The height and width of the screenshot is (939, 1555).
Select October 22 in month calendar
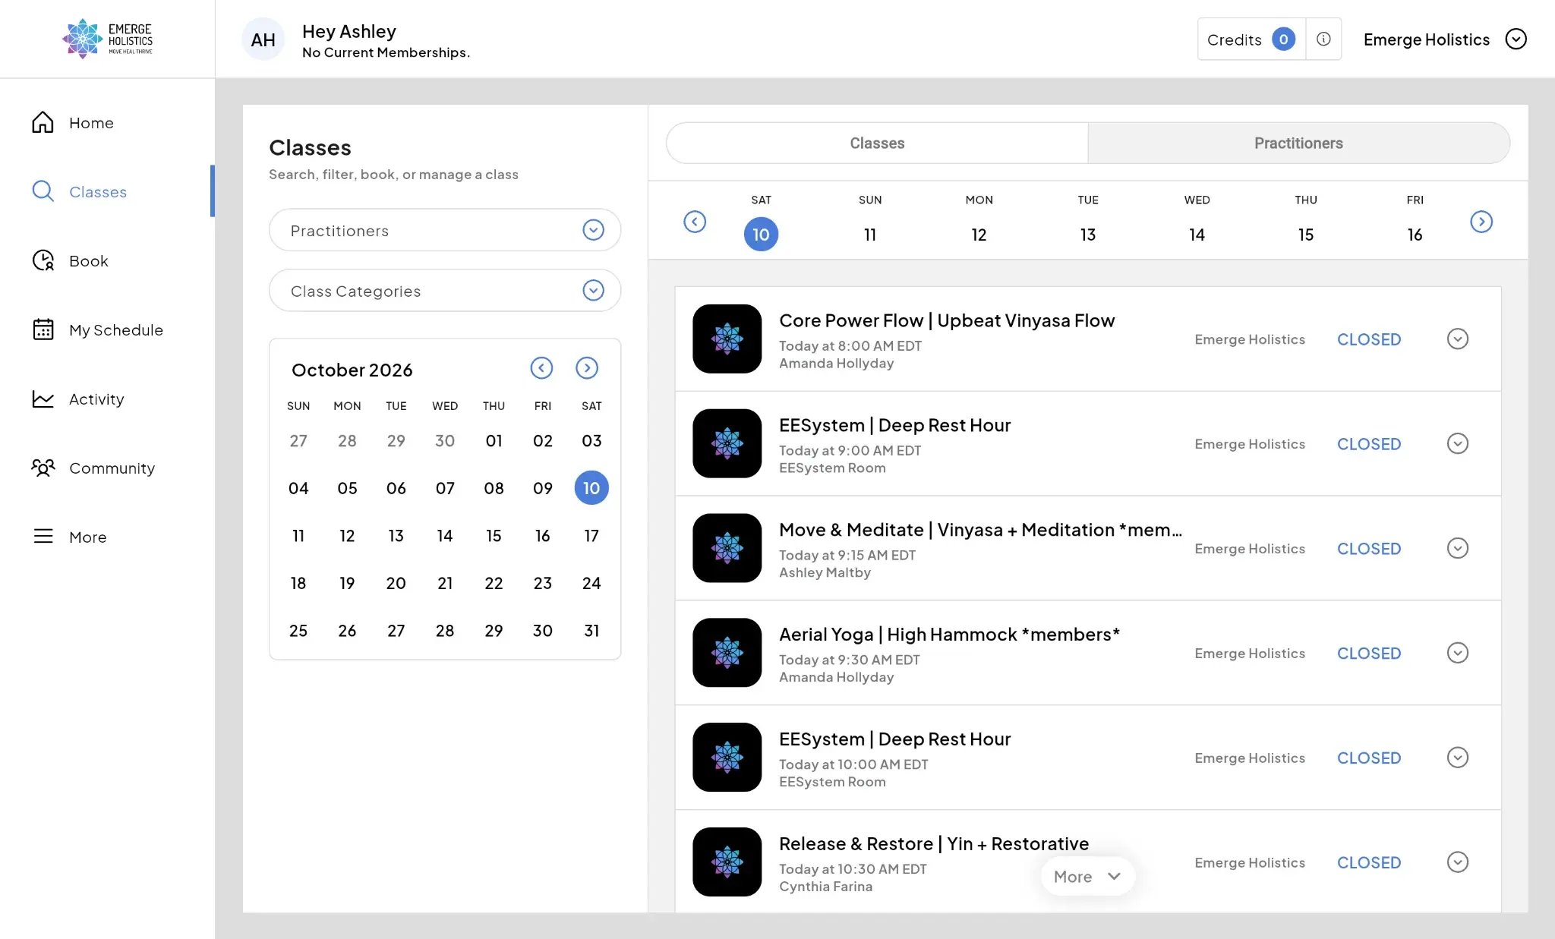(494, 583)
